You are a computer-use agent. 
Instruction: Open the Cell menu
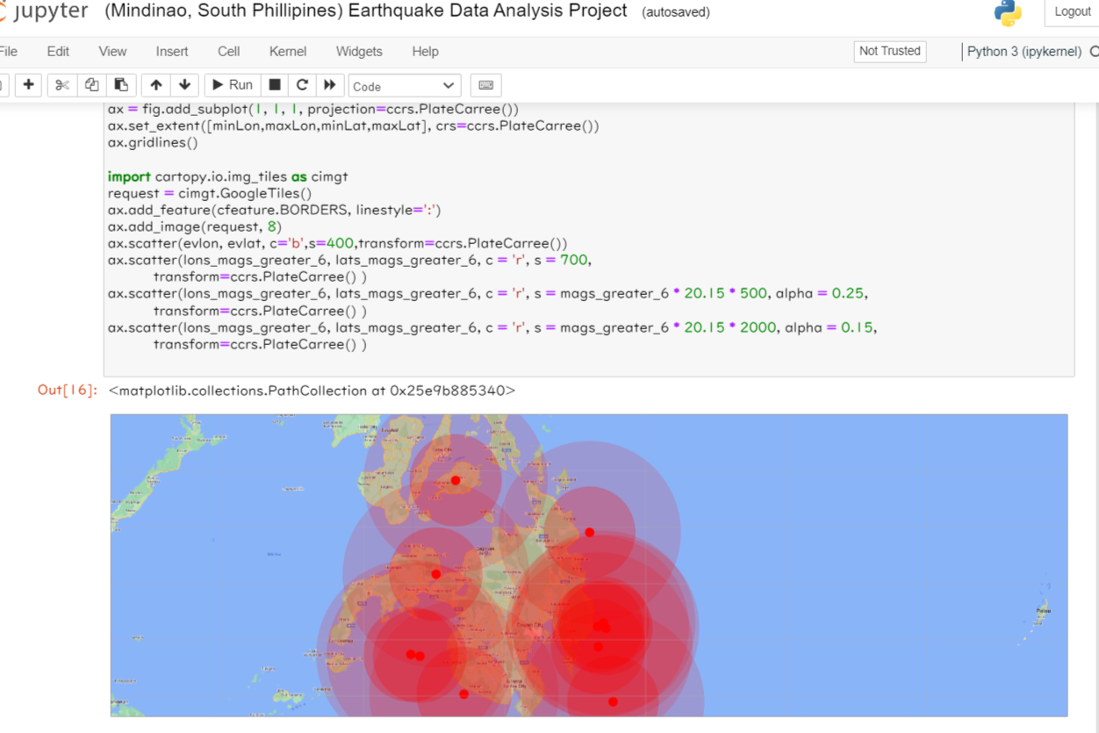click(x=229, y=51)
